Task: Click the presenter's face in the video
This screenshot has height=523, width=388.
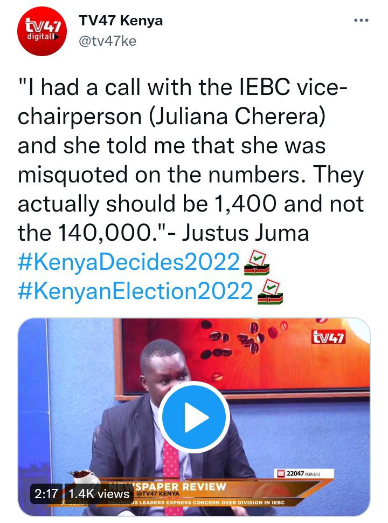Action: tap(165, 370)
